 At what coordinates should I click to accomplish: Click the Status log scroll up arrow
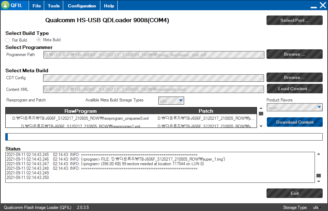tap(318, 154)
